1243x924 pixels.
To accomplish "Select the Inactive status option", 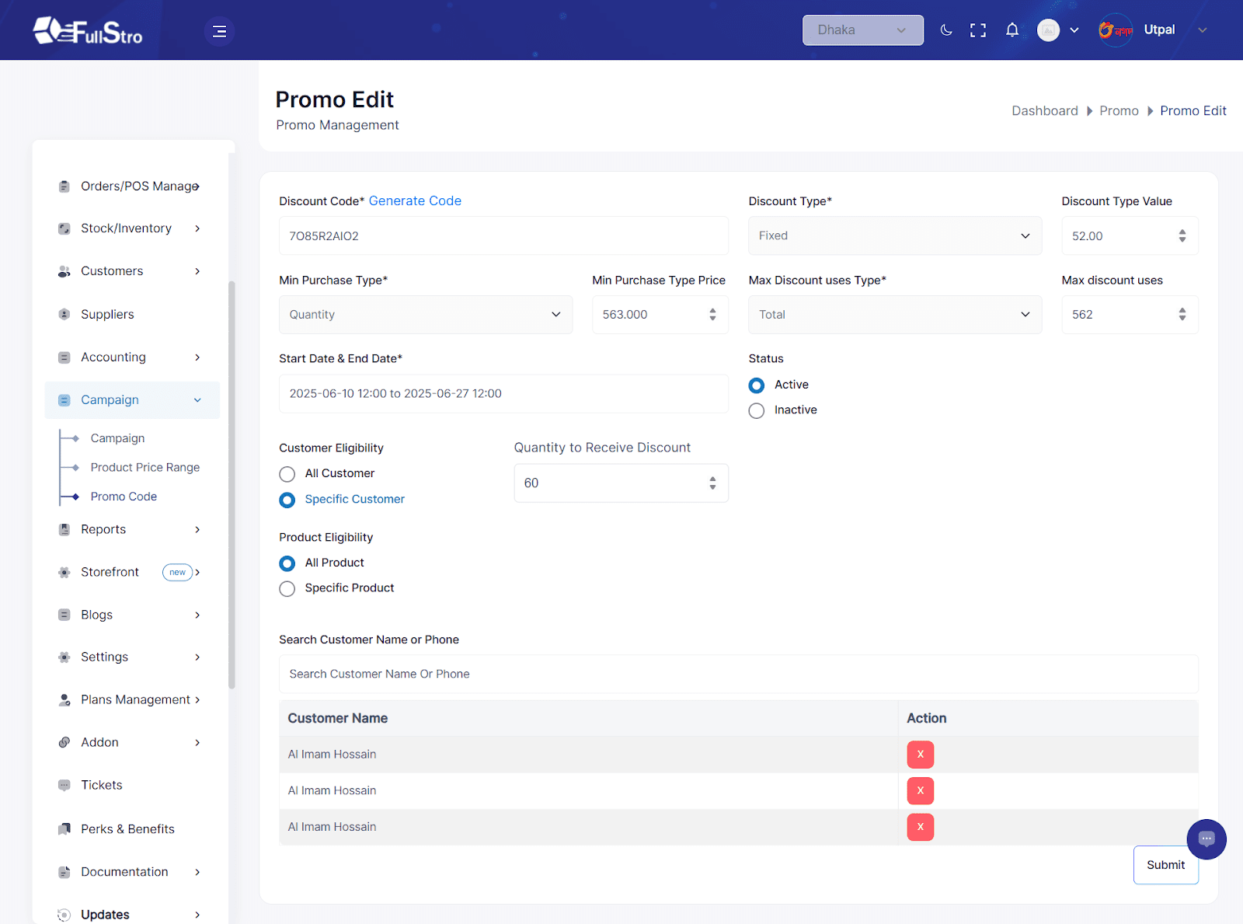I will coord(757,410).
